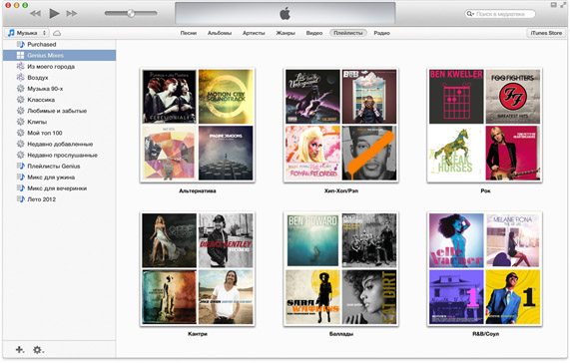Open the Хип-Хоп/Рэп Genius mix cover

[341, 126]
